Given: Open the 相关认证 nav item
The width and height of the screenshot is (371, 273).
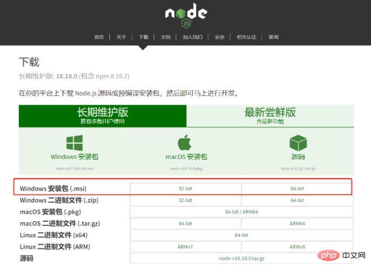Looking at the screenshot, I should click(x=247, y=37).
